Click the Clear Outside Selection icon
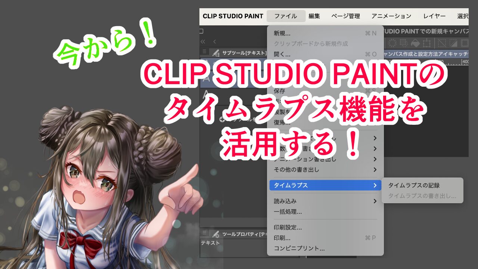The height and width of the screenshot is (269, 478). tap(404, 43)
